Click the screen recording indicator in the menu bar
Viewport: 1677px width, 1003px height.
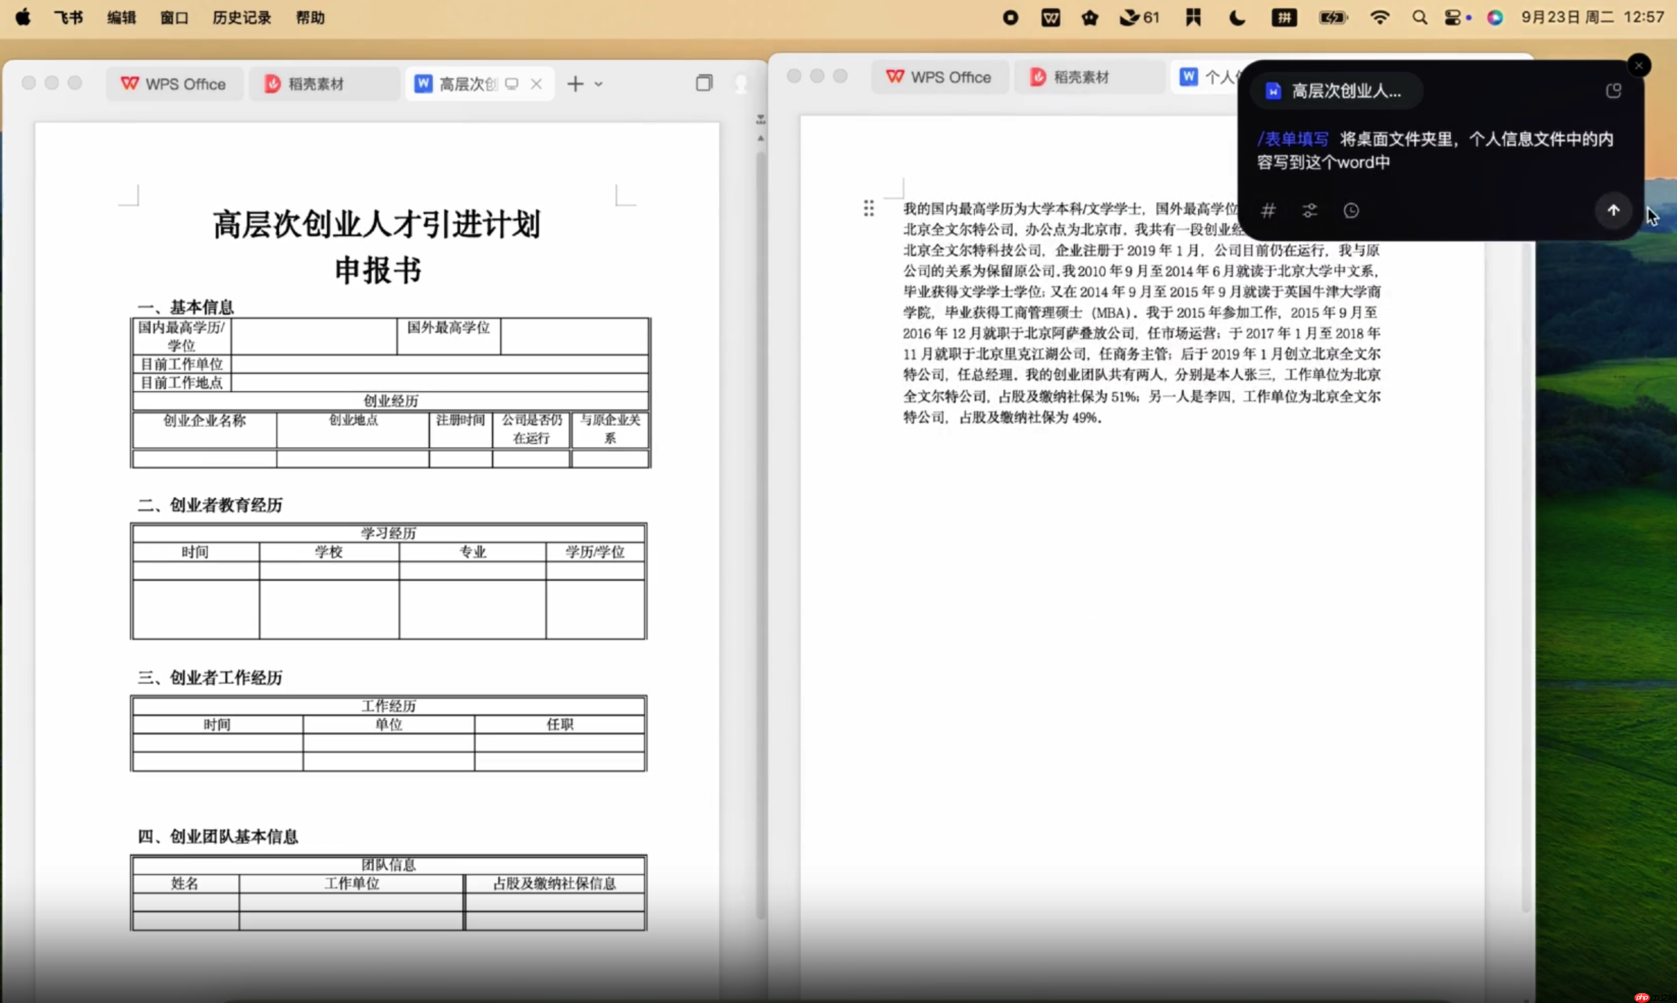click(x=1010, y=18)
